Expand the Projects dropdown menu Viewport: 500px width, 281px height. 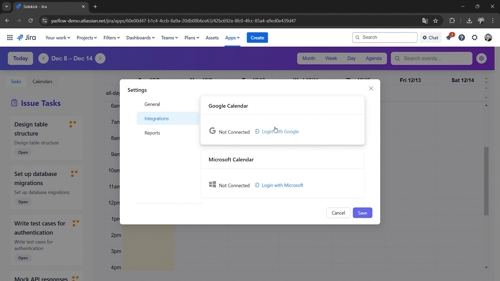point(87,38)
